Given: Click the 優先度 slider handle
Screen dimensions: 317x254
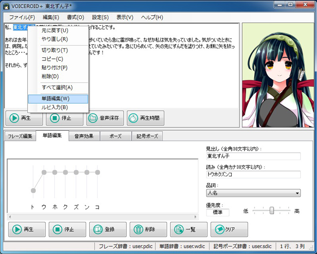Looking at the screenshot, I should [272, 210].
